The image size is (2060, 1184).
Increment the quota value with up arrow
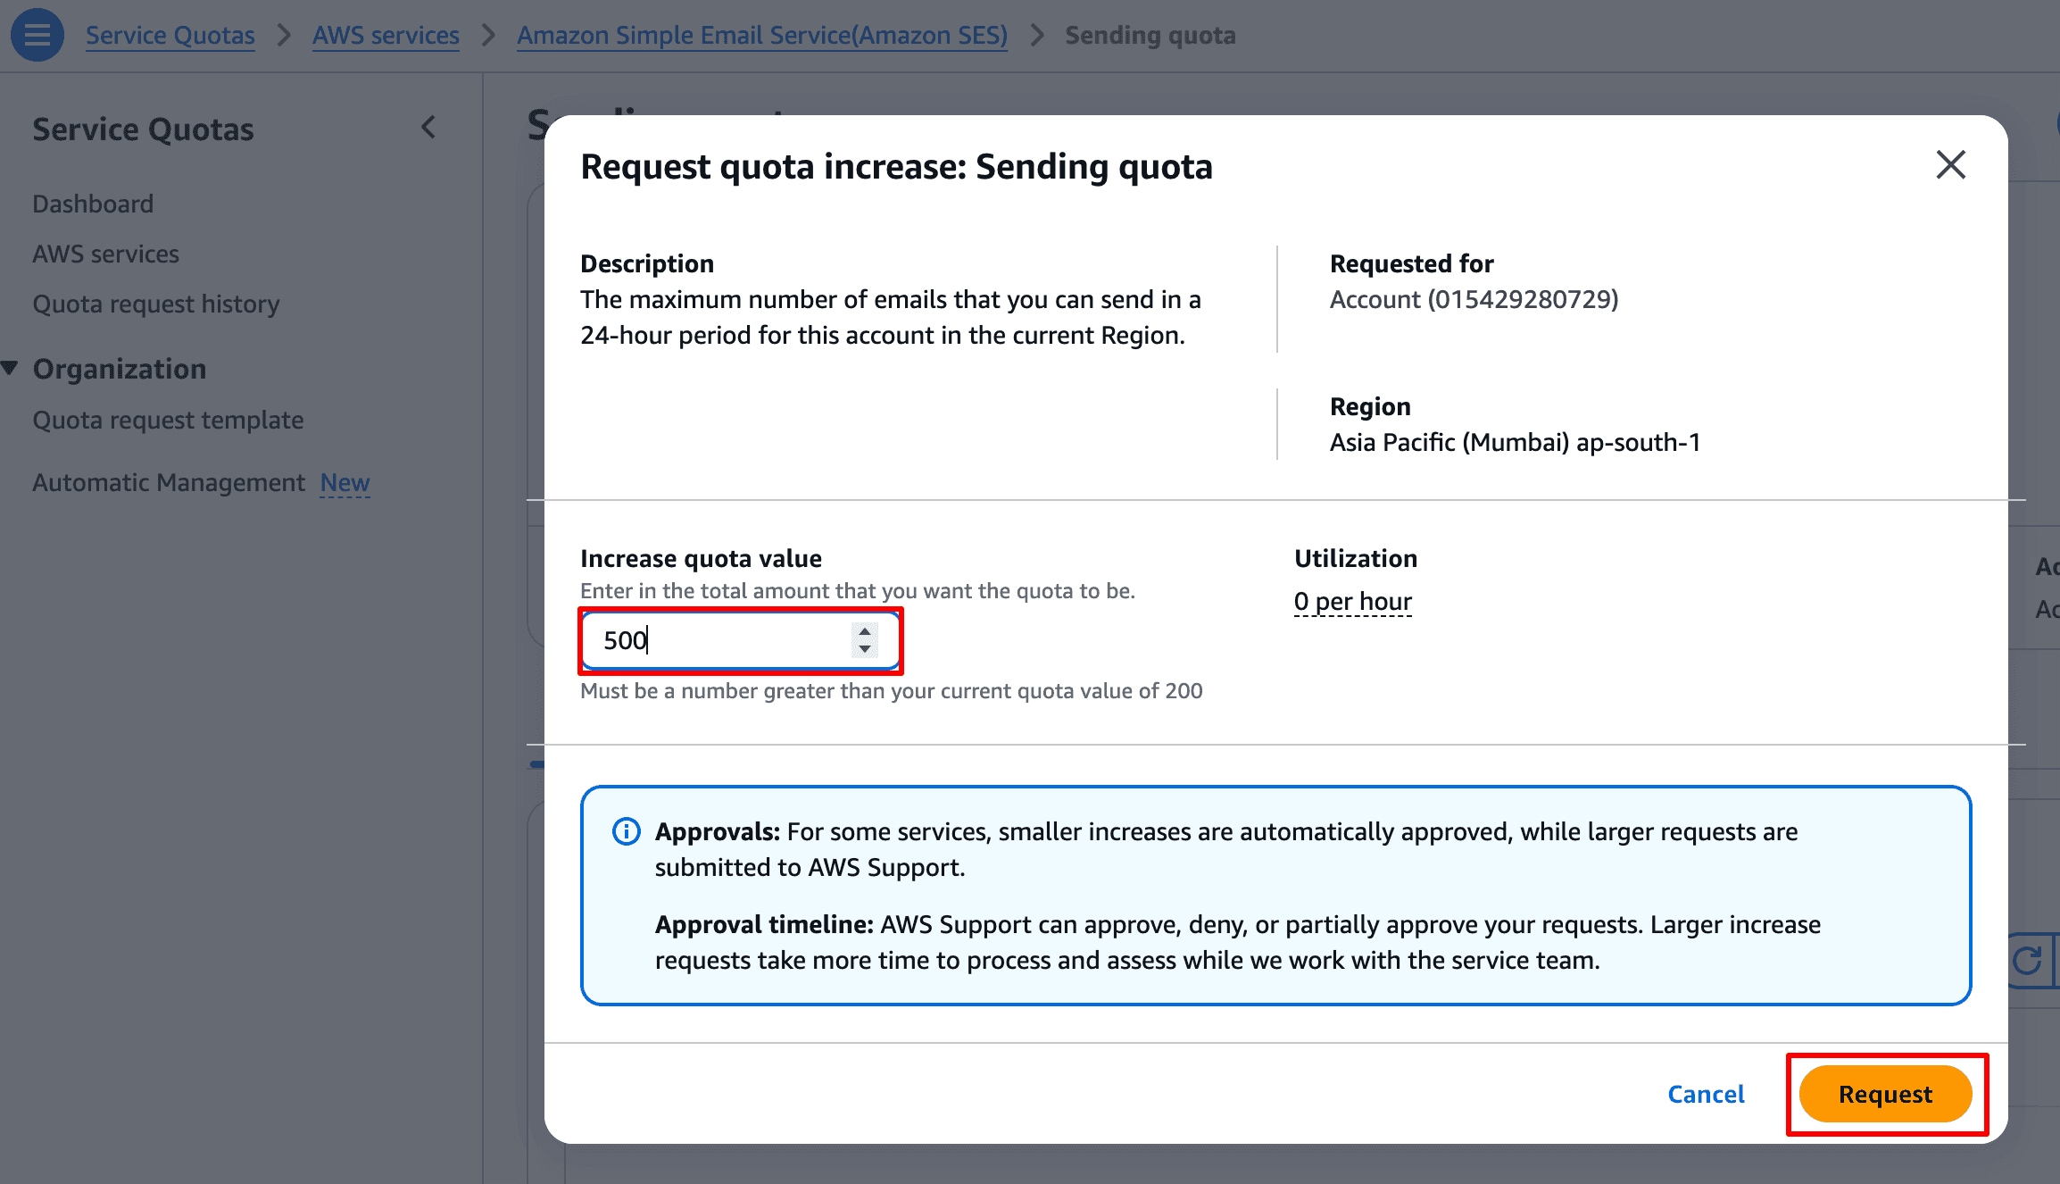pos(864,631)
